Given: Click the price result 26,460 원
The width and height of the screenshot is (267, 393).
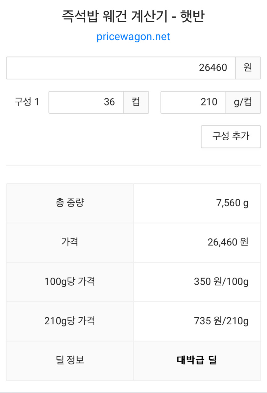Looking at the screenshot, I should pos(228,242).
